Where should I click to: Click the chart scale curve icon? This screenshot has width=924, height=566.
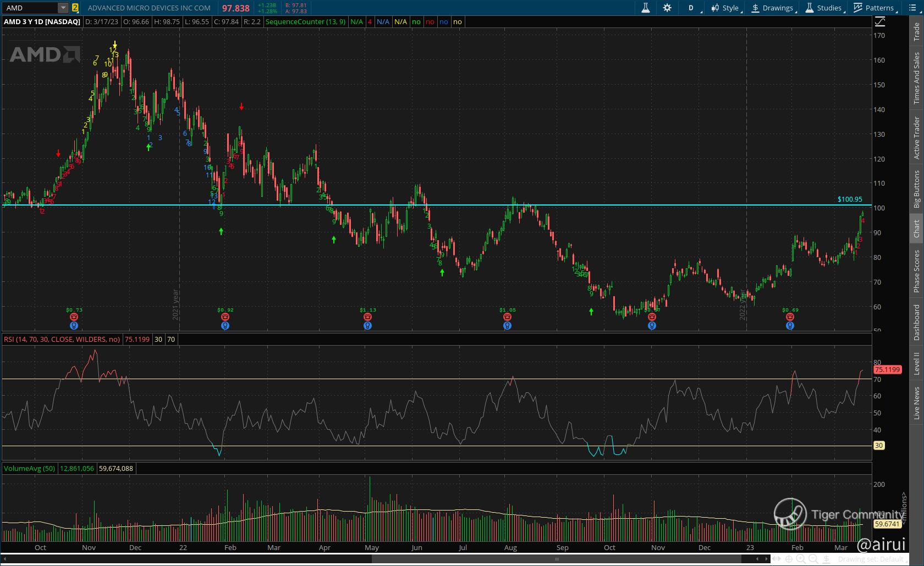[880, 22]
